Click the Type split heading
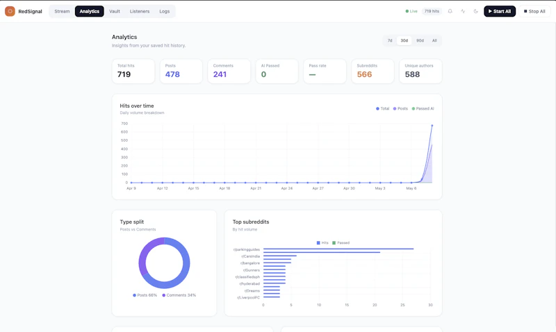This screenshot has height=332, width=556. pyautogui.click(x=132, y=222)
